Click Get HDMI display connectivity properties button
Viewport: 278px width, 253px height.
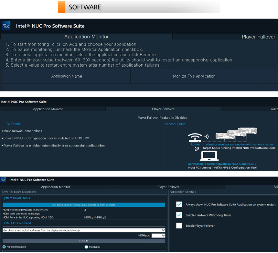pyautogui.click(x=84, y=205)
